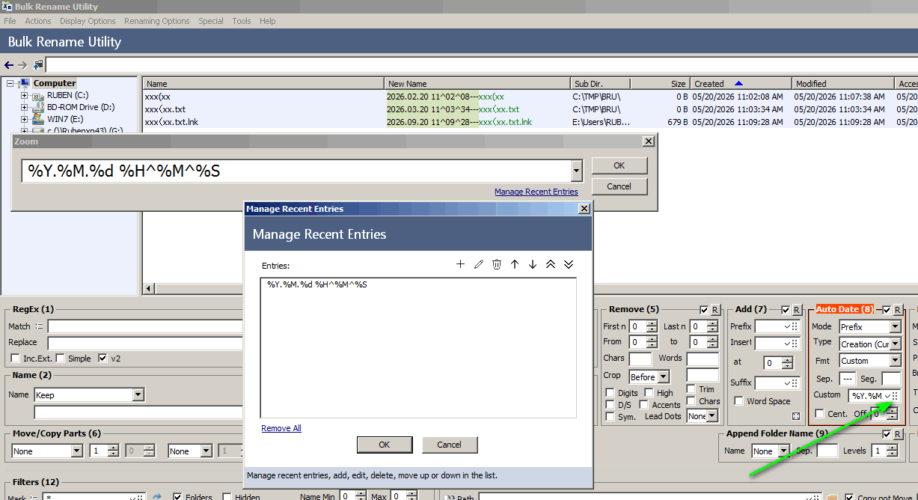Edit selected entry with pencil icon

(x=478, y=264)
